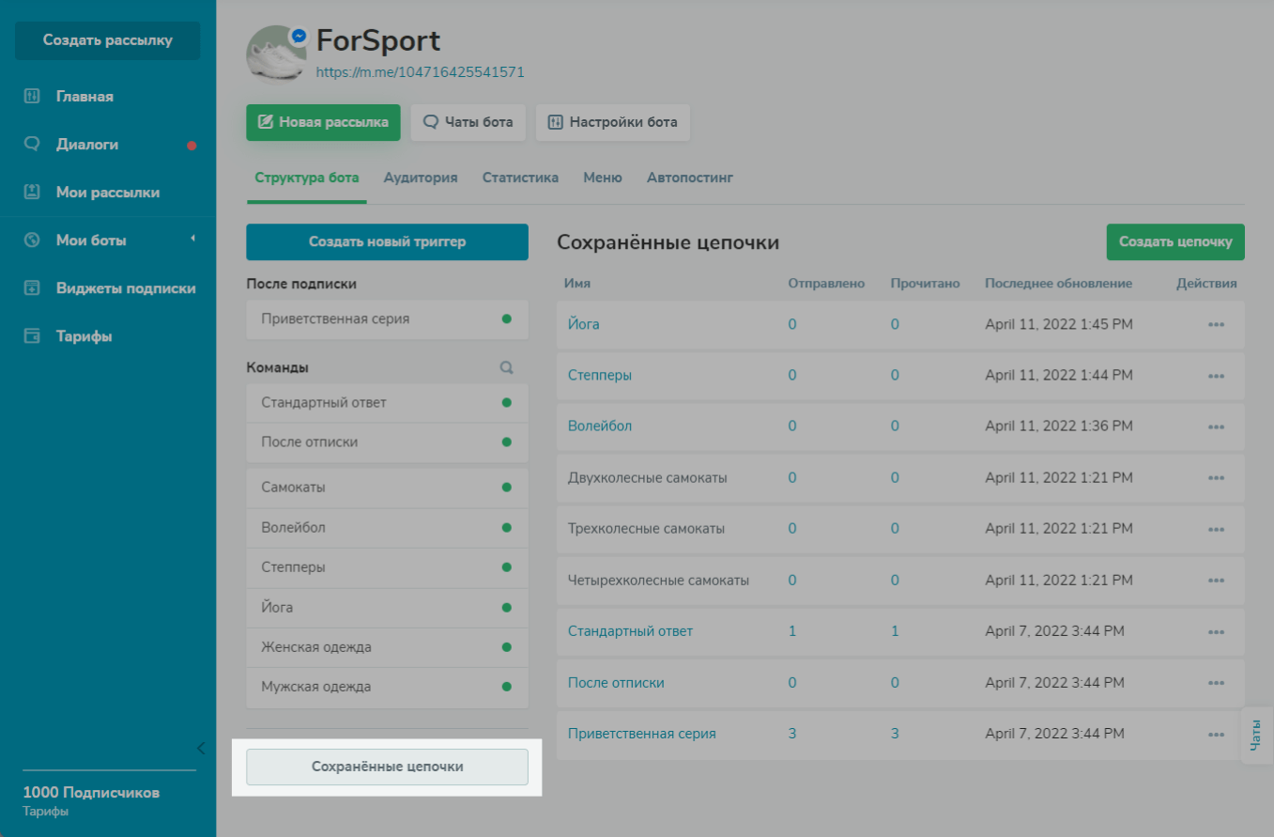Viewport: 1274px width, 837px height.
Task: Click the ForSport bot avatar
Action: (275, 55)
